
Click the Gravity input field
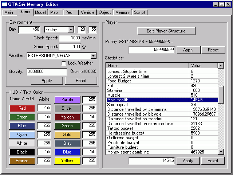[47, 72]
